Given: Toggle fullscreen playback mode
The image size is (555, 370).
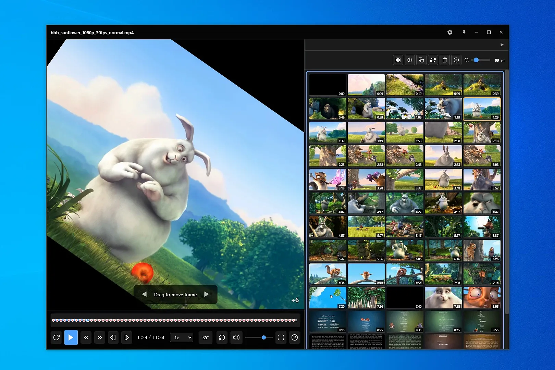Looking at the screenshot, I should coord(281,337).
